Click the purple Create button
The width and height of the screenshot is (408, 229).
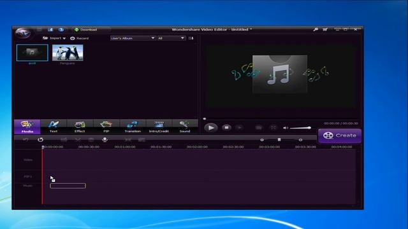340,135
